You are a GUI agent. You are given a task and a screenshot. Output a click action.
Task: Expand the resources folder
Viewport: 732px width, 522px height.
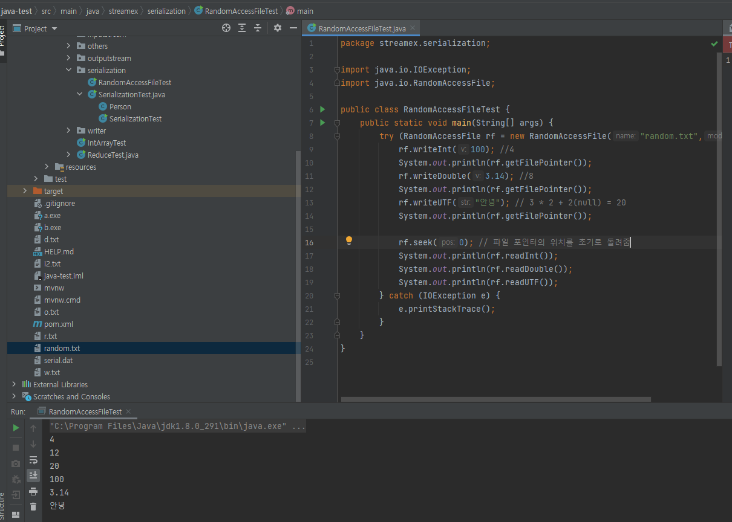point(47,167)
